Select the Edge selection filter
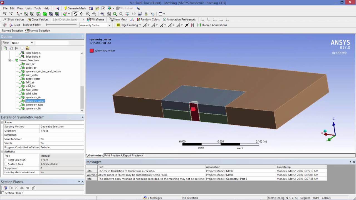The image size is (356, 200). click(32, 14)
